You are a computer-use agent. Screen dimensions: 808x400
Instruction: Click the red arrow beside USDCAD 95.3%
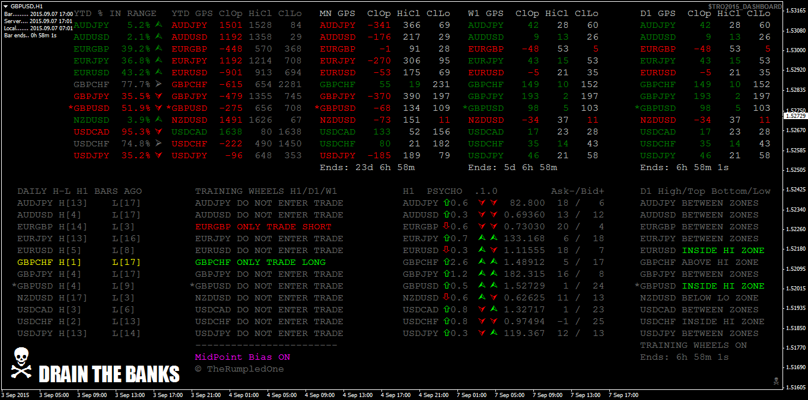click(158, 132)
